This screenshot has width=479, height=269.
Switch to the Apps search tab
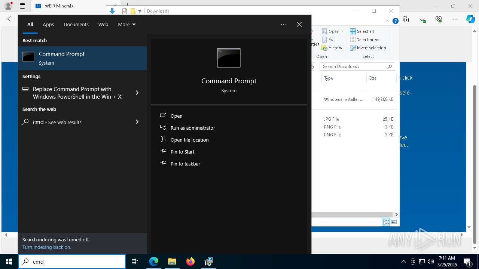[48, 24]
